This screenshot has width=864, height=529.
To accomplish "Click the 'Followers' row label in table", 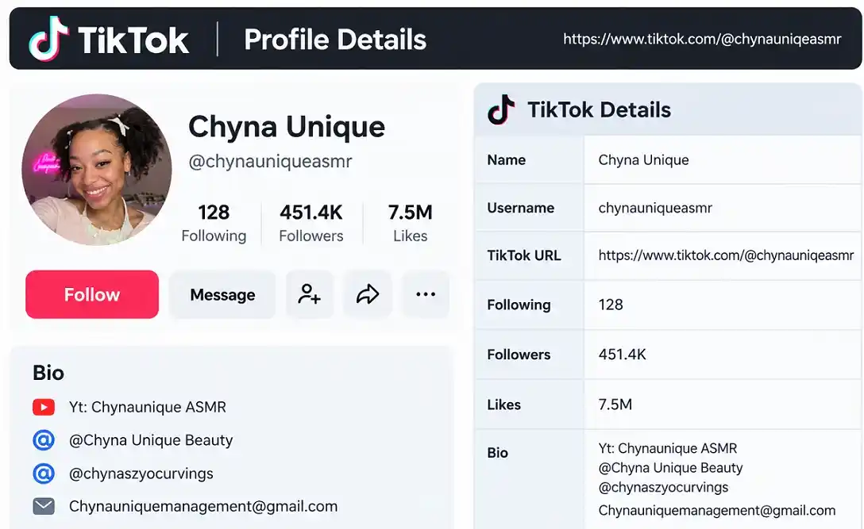I will click(519, 355).
